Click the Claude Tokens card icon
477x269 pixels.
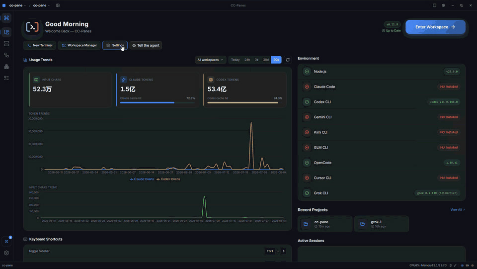124,80
